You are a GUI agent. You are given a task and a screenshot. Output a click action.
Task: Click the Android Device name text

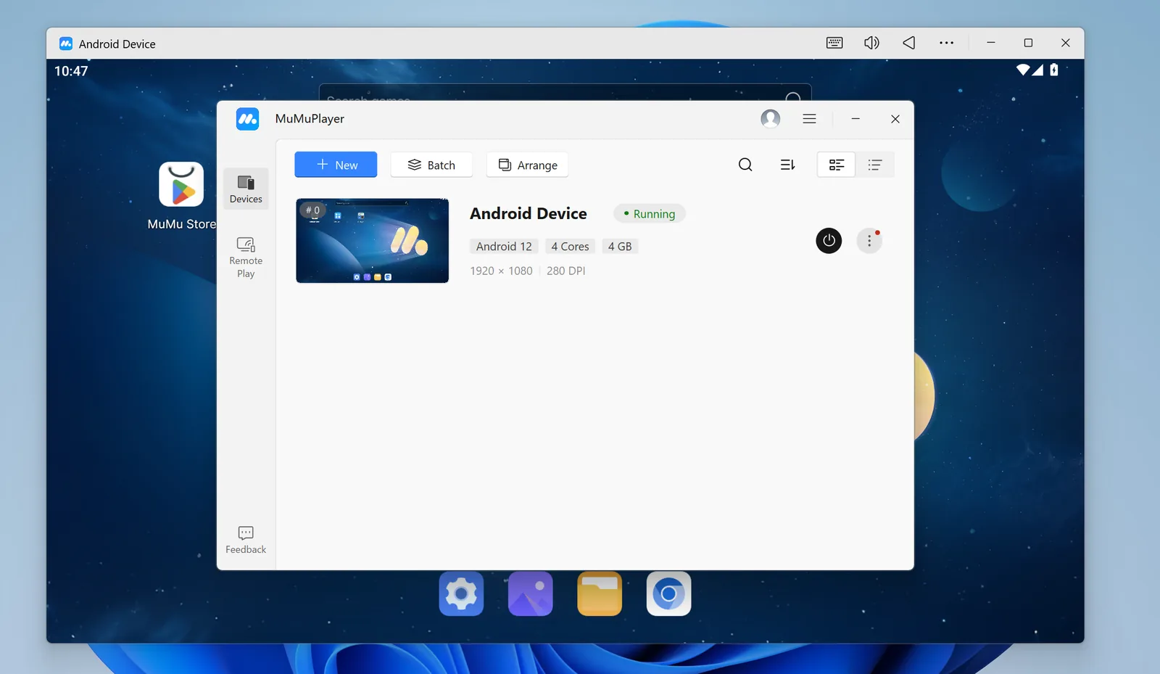(x=529, y=213)
